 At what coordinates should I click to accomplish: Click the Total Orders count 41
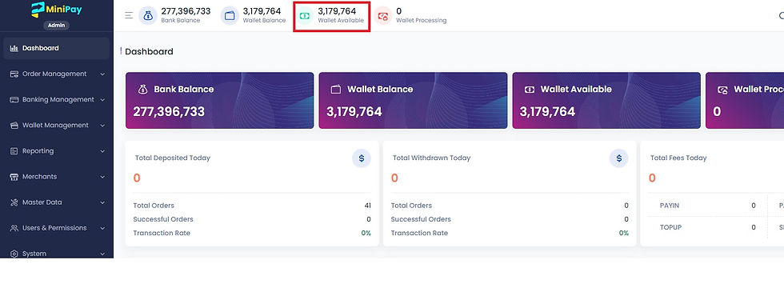(x=367, y=206)
